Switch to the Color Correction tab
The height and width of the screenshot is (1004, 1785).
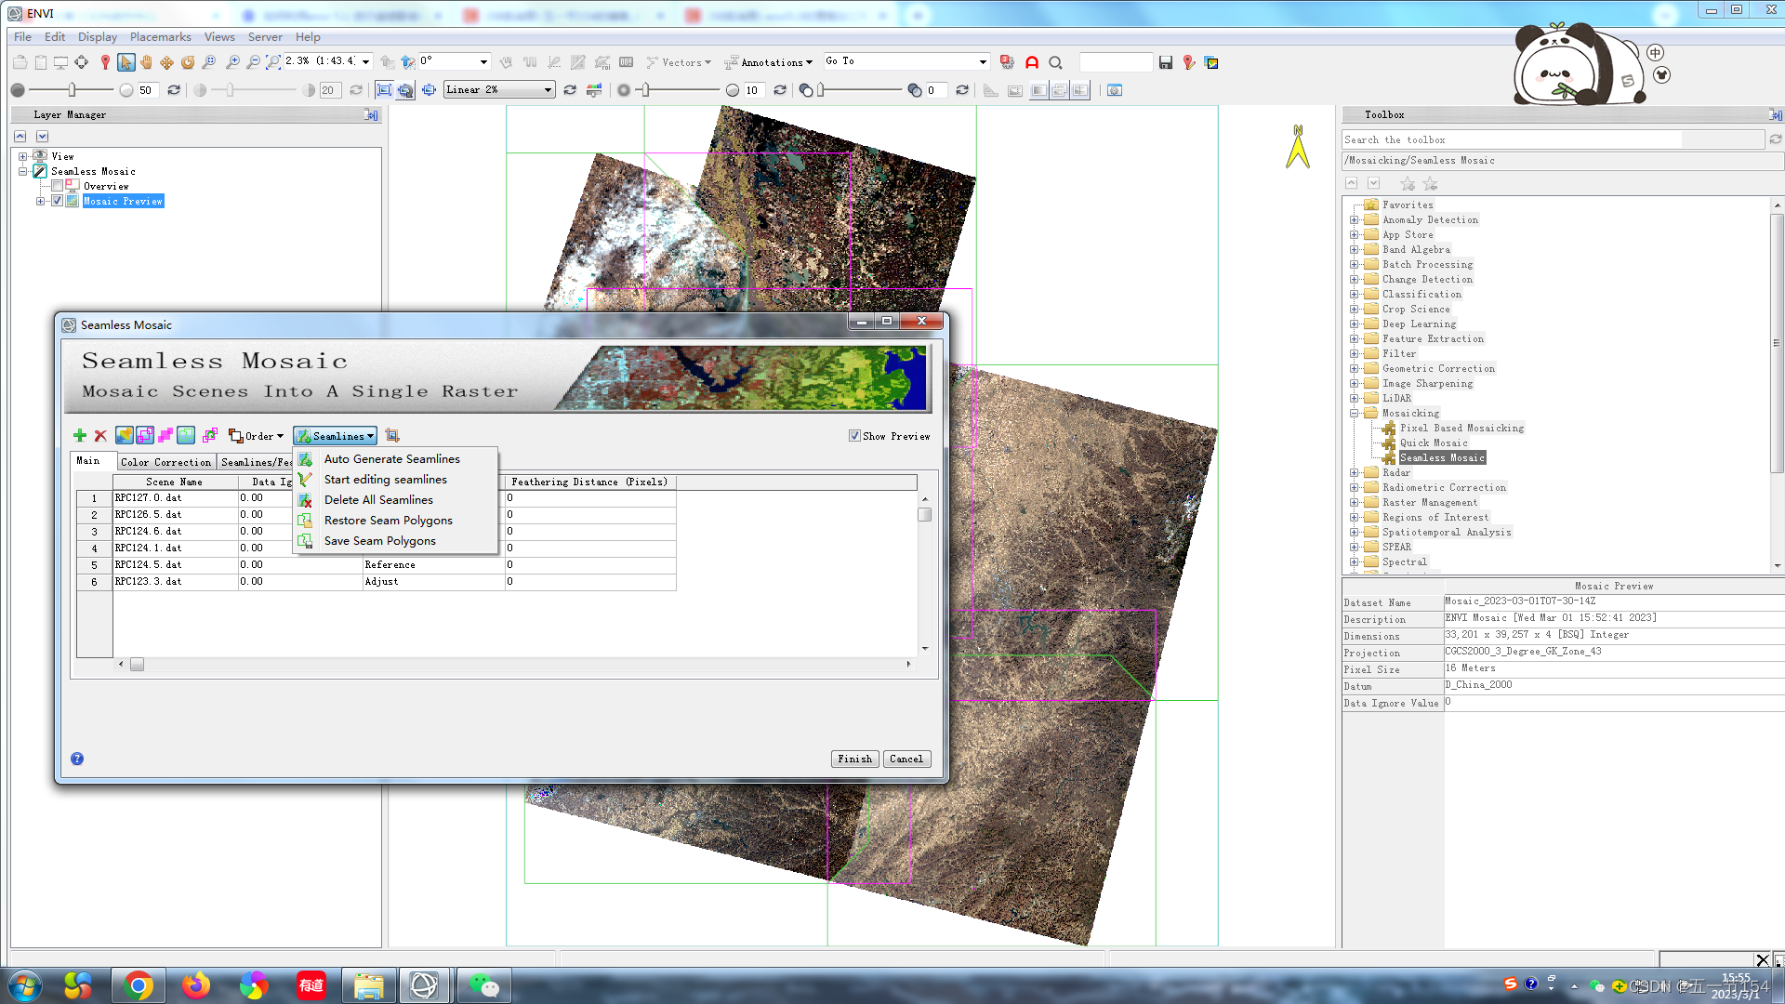click(165, 461)
